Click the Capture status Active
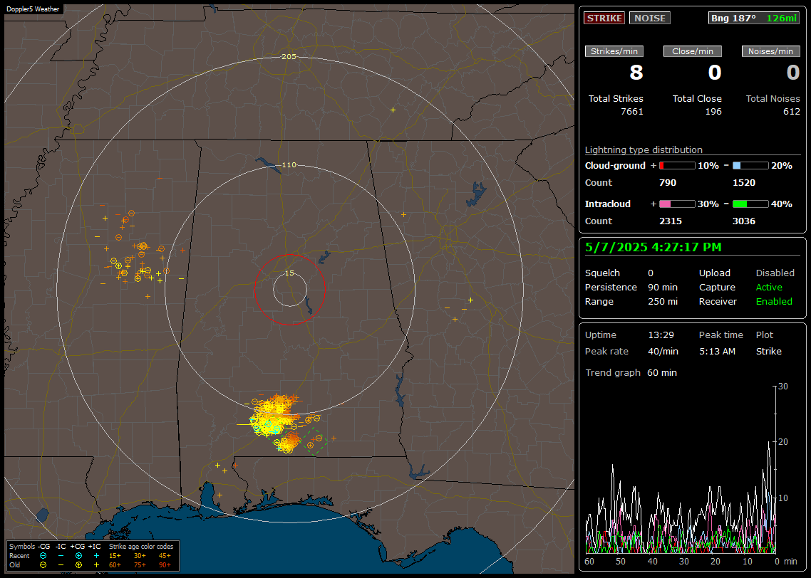811x578 pixels. coord(768,287)
